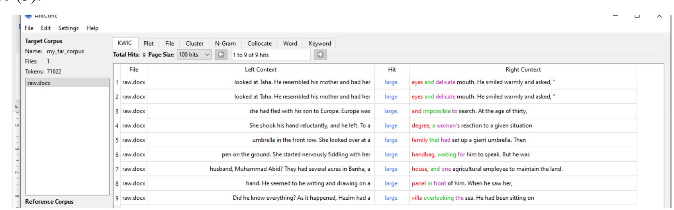Sort by the Left Context column header

click(261, 70)
